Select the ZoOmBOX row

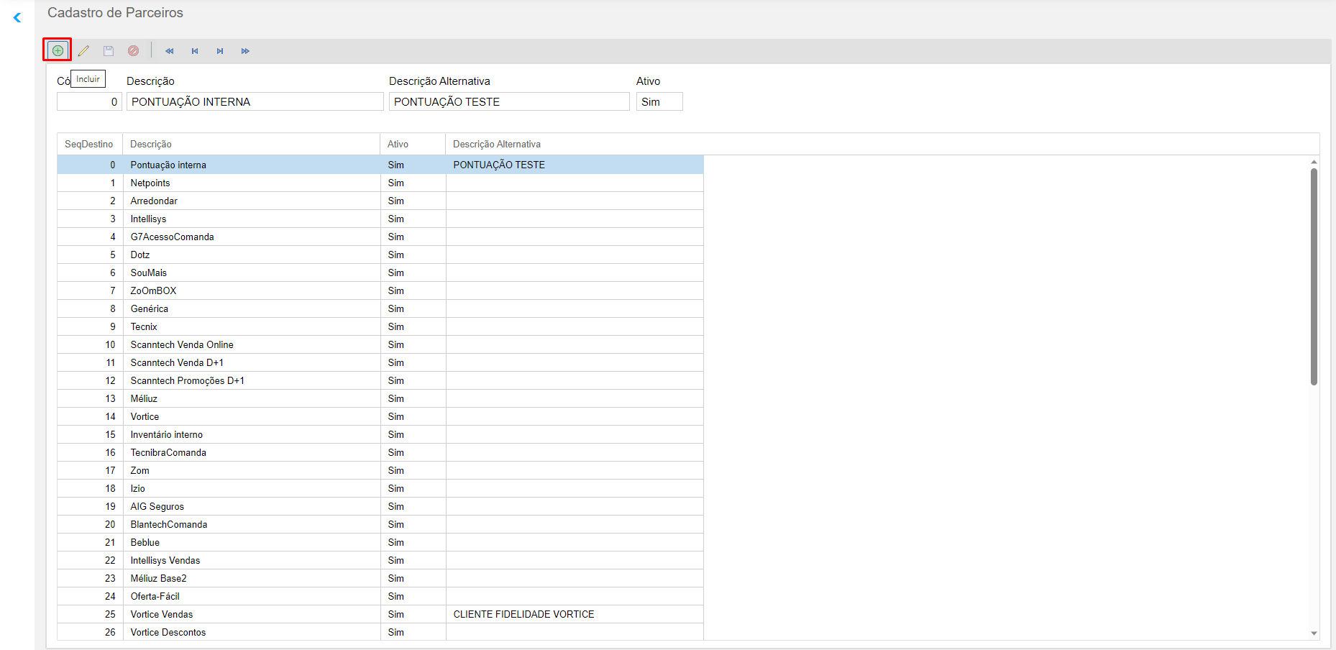tap(380, 290)
